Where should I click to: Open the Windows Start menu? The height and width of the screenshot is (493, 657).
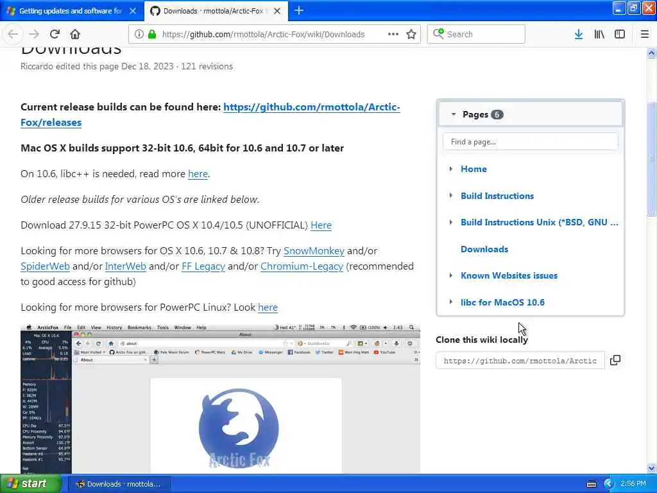pos(30,483)
